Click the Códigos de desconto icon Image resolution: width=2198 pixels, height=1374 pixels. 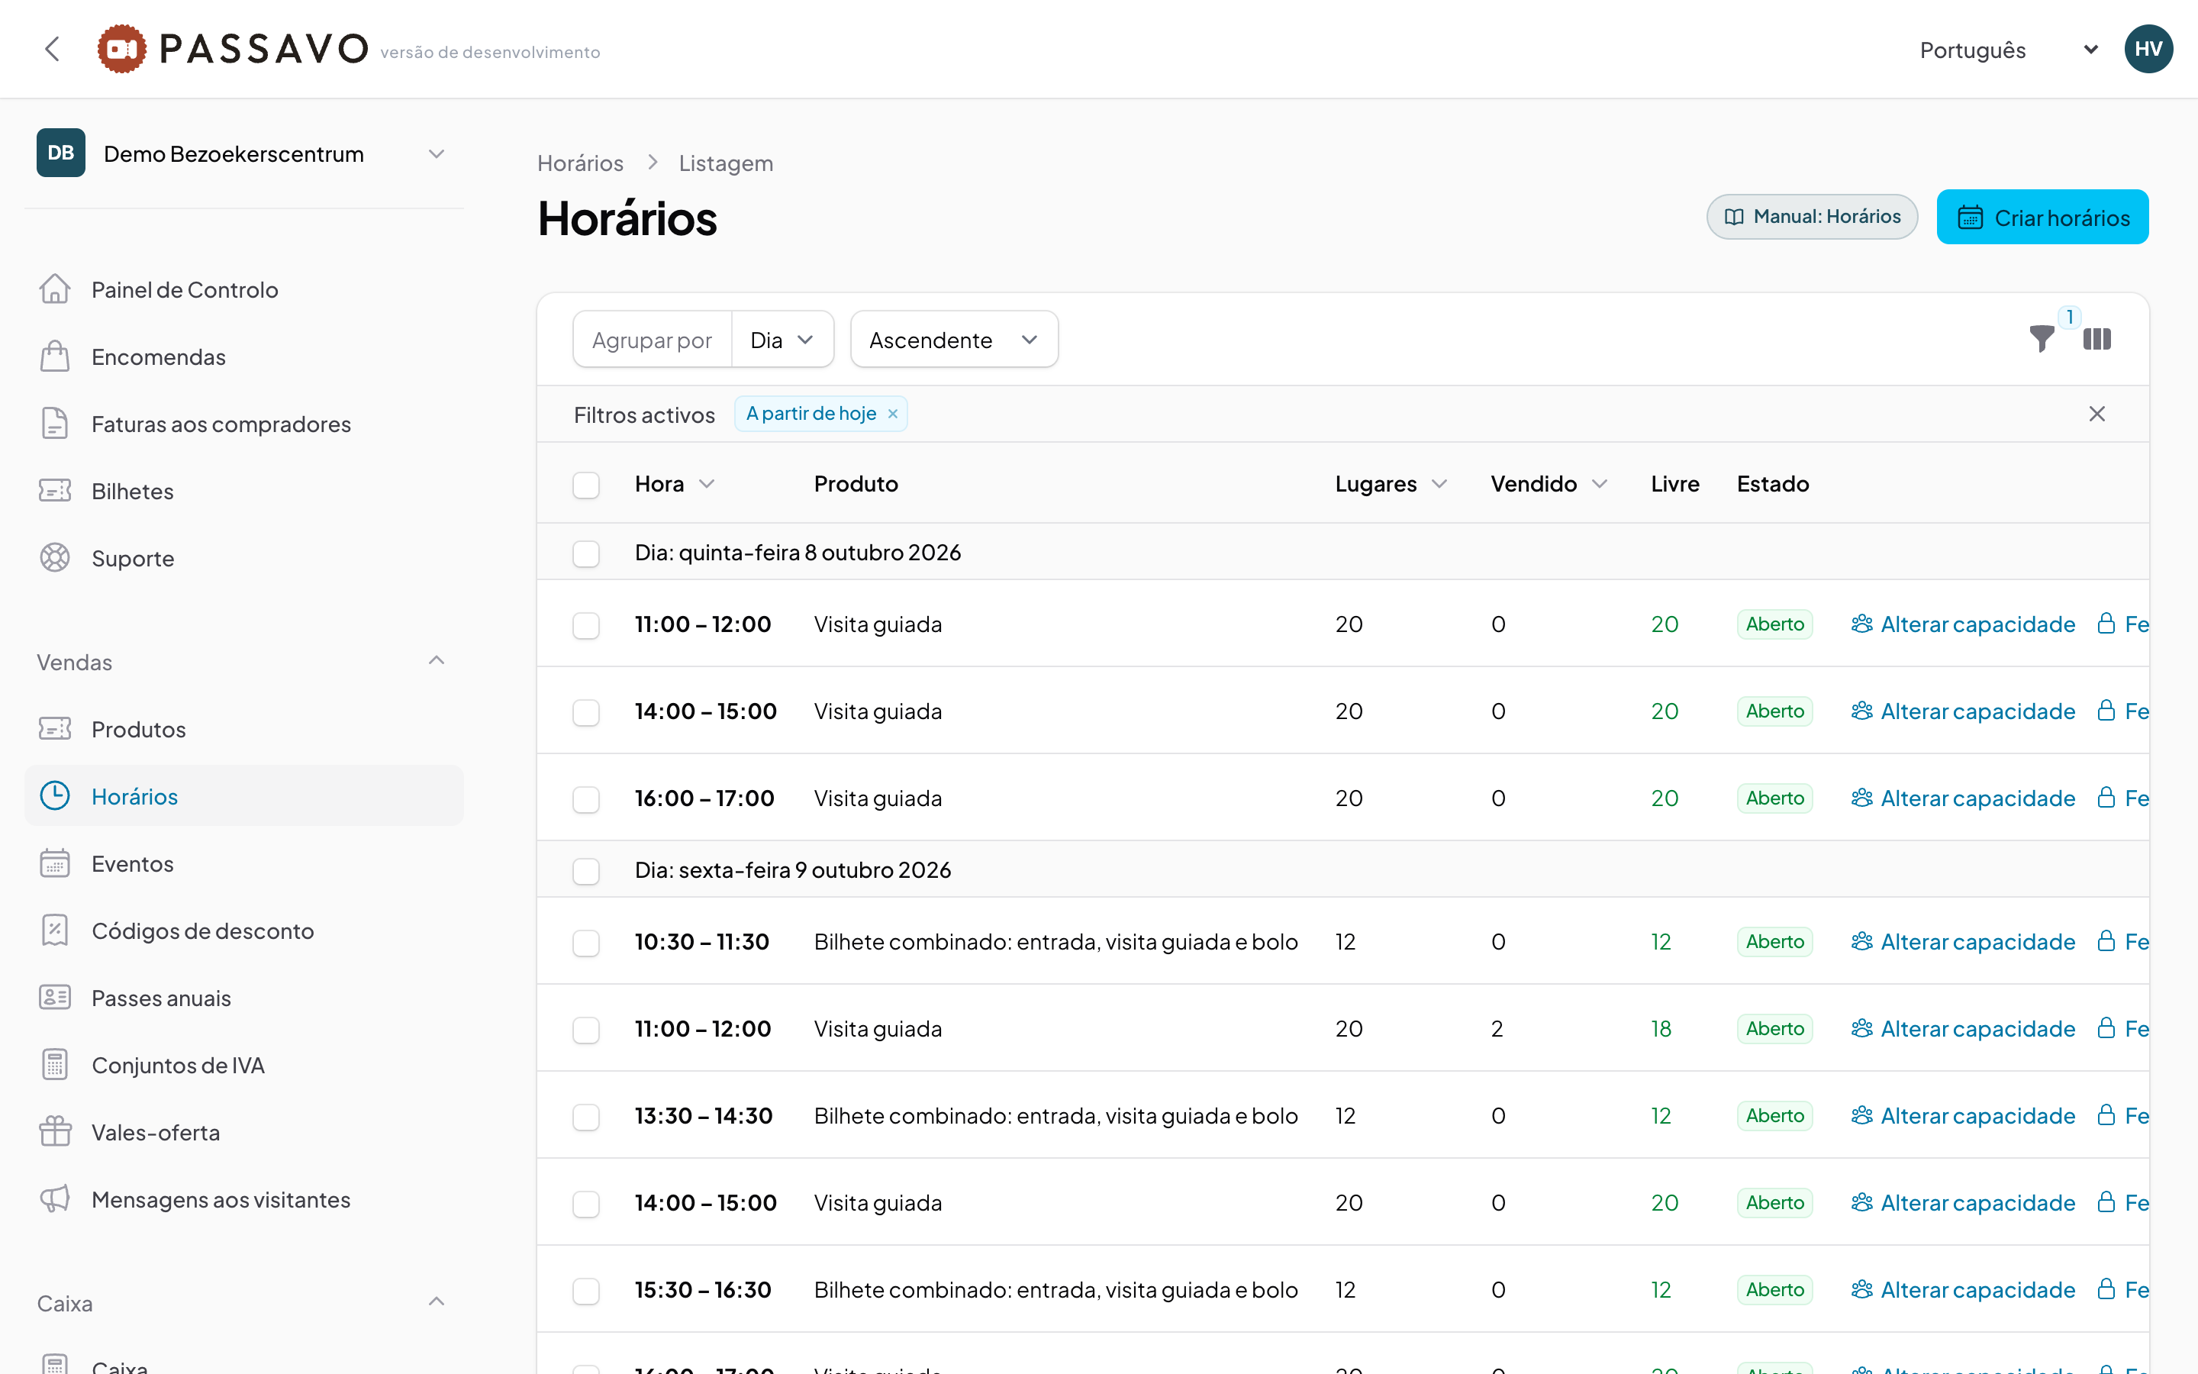click(54, 931)
